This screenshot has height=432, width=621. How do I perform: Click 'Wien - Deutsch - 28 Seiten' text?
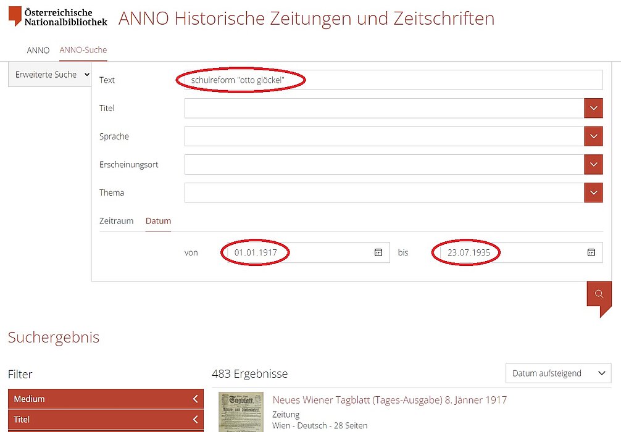pyautogui.click(x=320, y=426)
